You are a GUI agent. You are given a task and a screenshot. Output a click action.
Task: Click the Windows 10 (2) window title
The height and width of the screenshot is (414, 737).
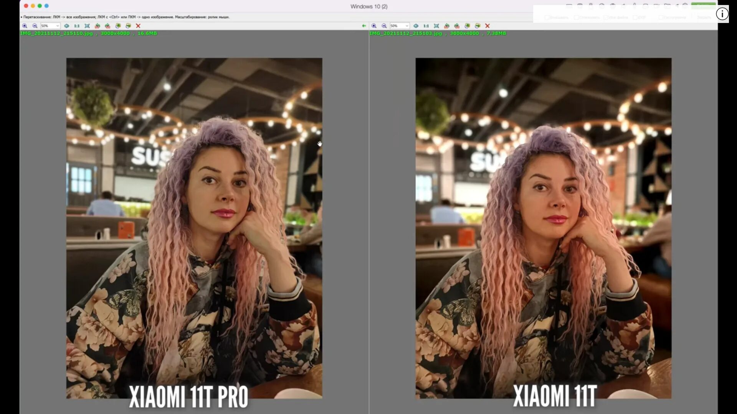[x=369, y=7]
